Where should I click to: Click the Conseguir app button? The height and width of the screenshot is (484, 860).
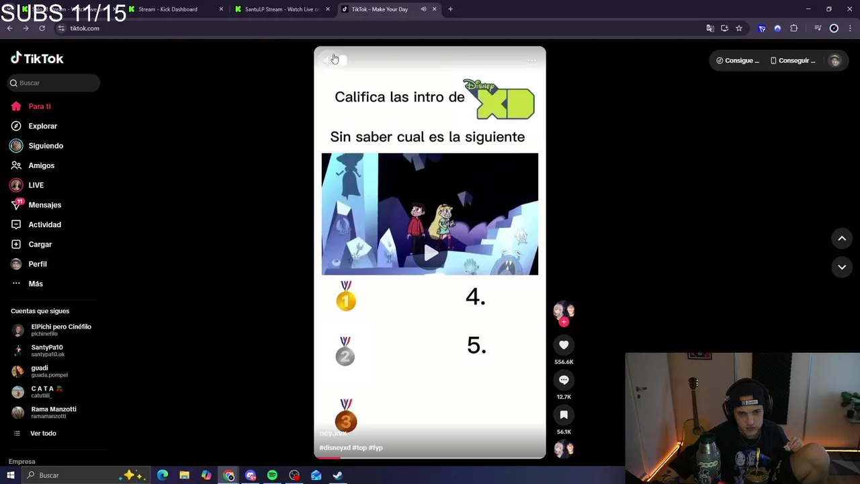click(x=793, y=61)
